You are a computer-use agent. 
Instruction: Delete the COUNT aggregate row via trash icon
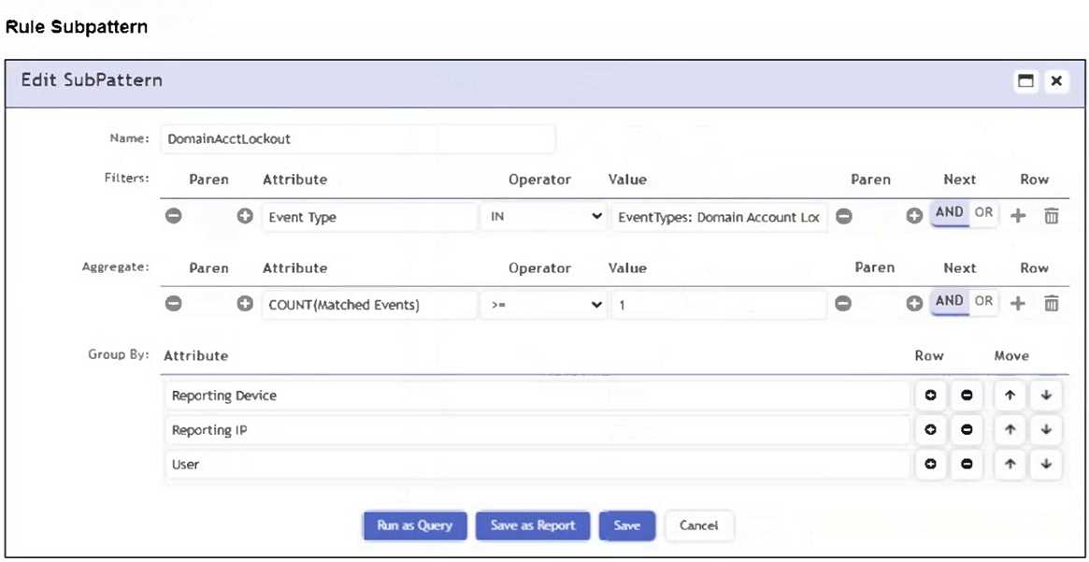[x=1051, y=303]
